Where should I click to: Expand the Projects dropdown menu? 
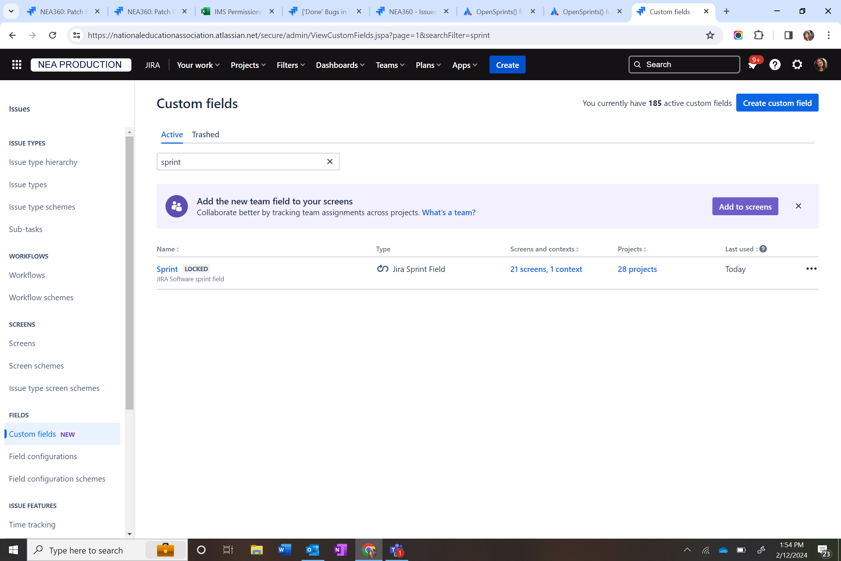(x=248, y=65)
